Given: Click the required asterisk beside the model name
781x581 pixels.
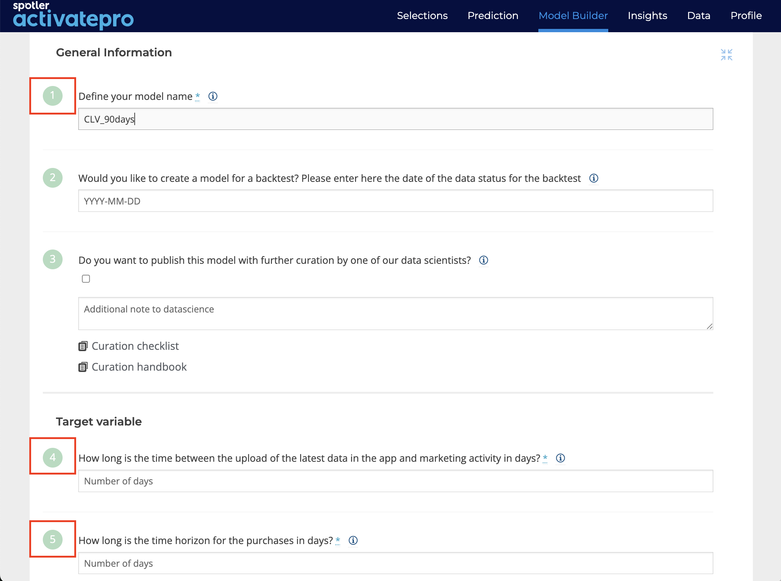Looking at the screenshot, I should click(x=198, y=96).
